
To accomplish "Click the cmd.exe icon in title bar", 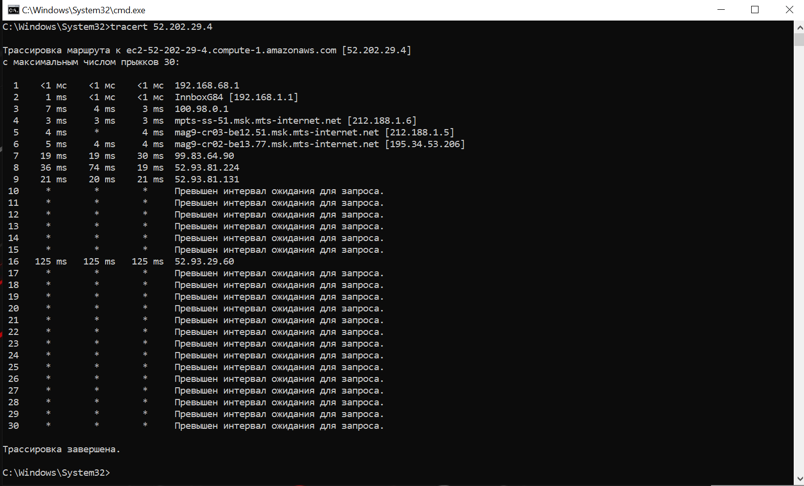I will (13, 10).
